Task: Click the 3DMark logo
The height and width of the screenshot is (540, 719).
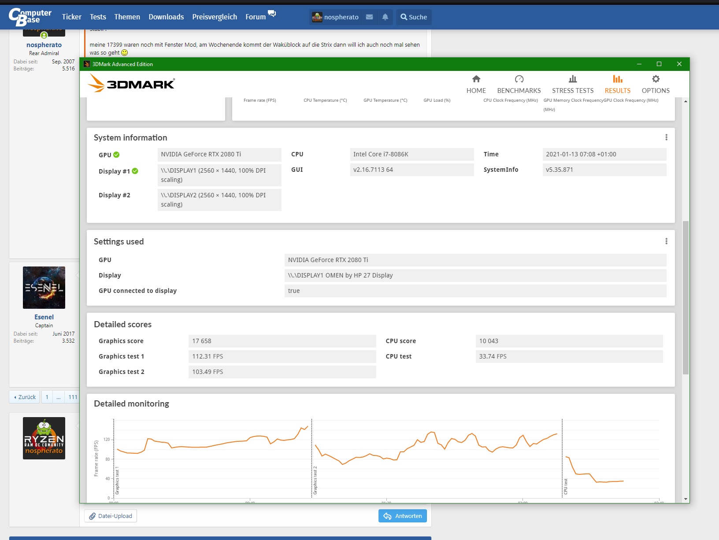Action: 131,83
